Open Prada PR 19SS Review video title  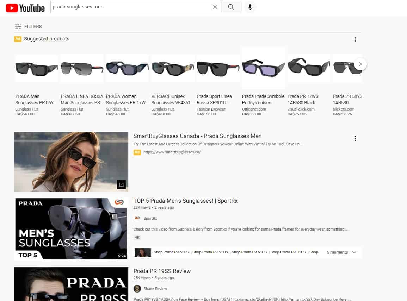point(162,271)
